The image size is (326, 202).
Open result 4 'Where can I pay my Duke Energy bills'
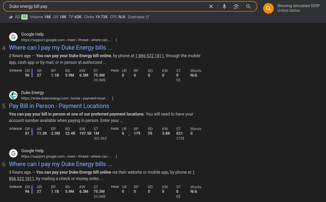tap(61, 48)
